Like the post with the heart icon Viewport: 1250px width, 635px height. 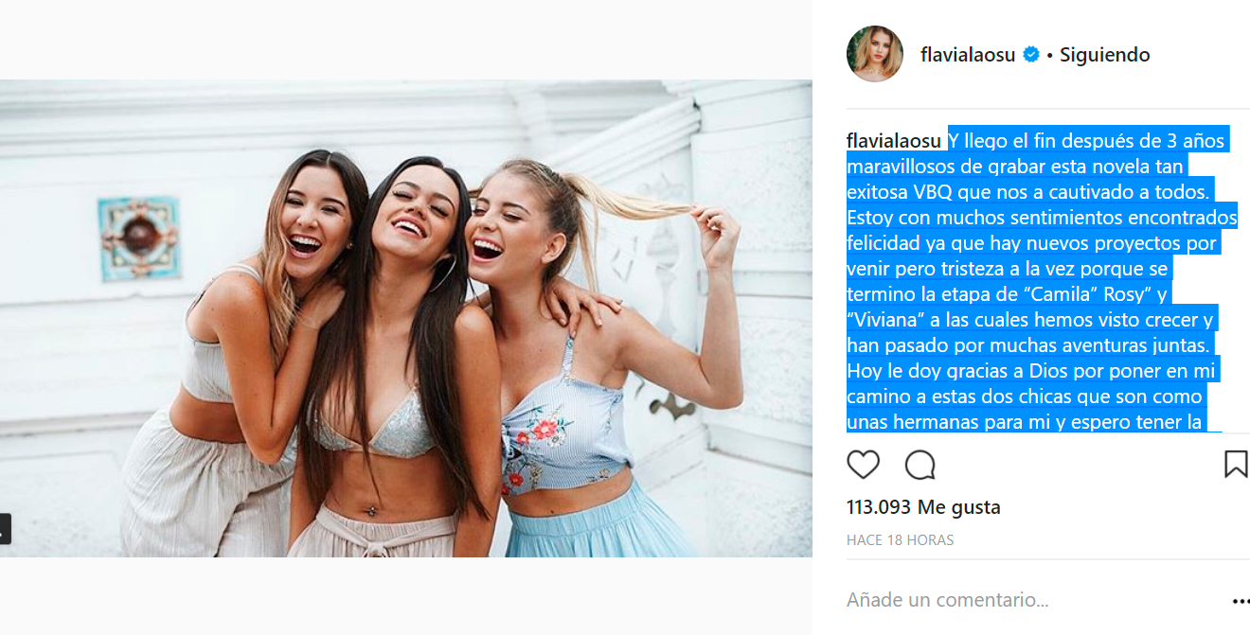click(863, 465)
